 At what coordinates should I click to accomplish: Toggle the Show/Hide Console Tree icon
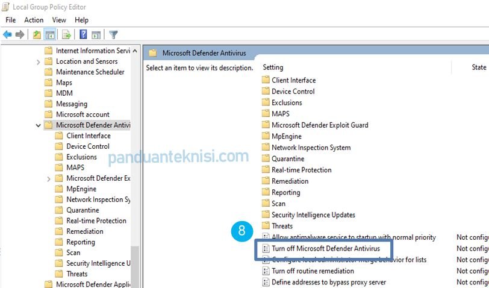[50, 34]
